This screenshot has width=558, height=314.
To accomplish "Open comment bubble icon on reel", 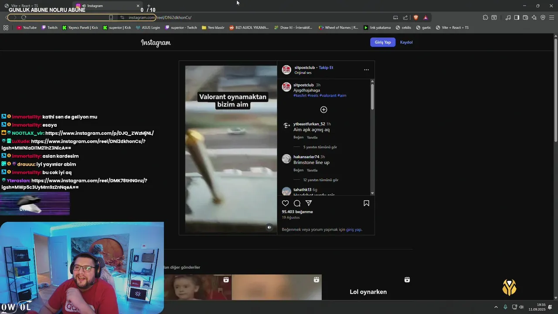I will (x=297, y=203).
